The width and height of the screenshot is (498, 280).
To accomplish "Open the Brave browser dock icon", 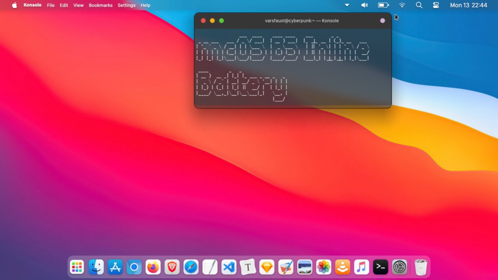I will (x=172, y=267).
